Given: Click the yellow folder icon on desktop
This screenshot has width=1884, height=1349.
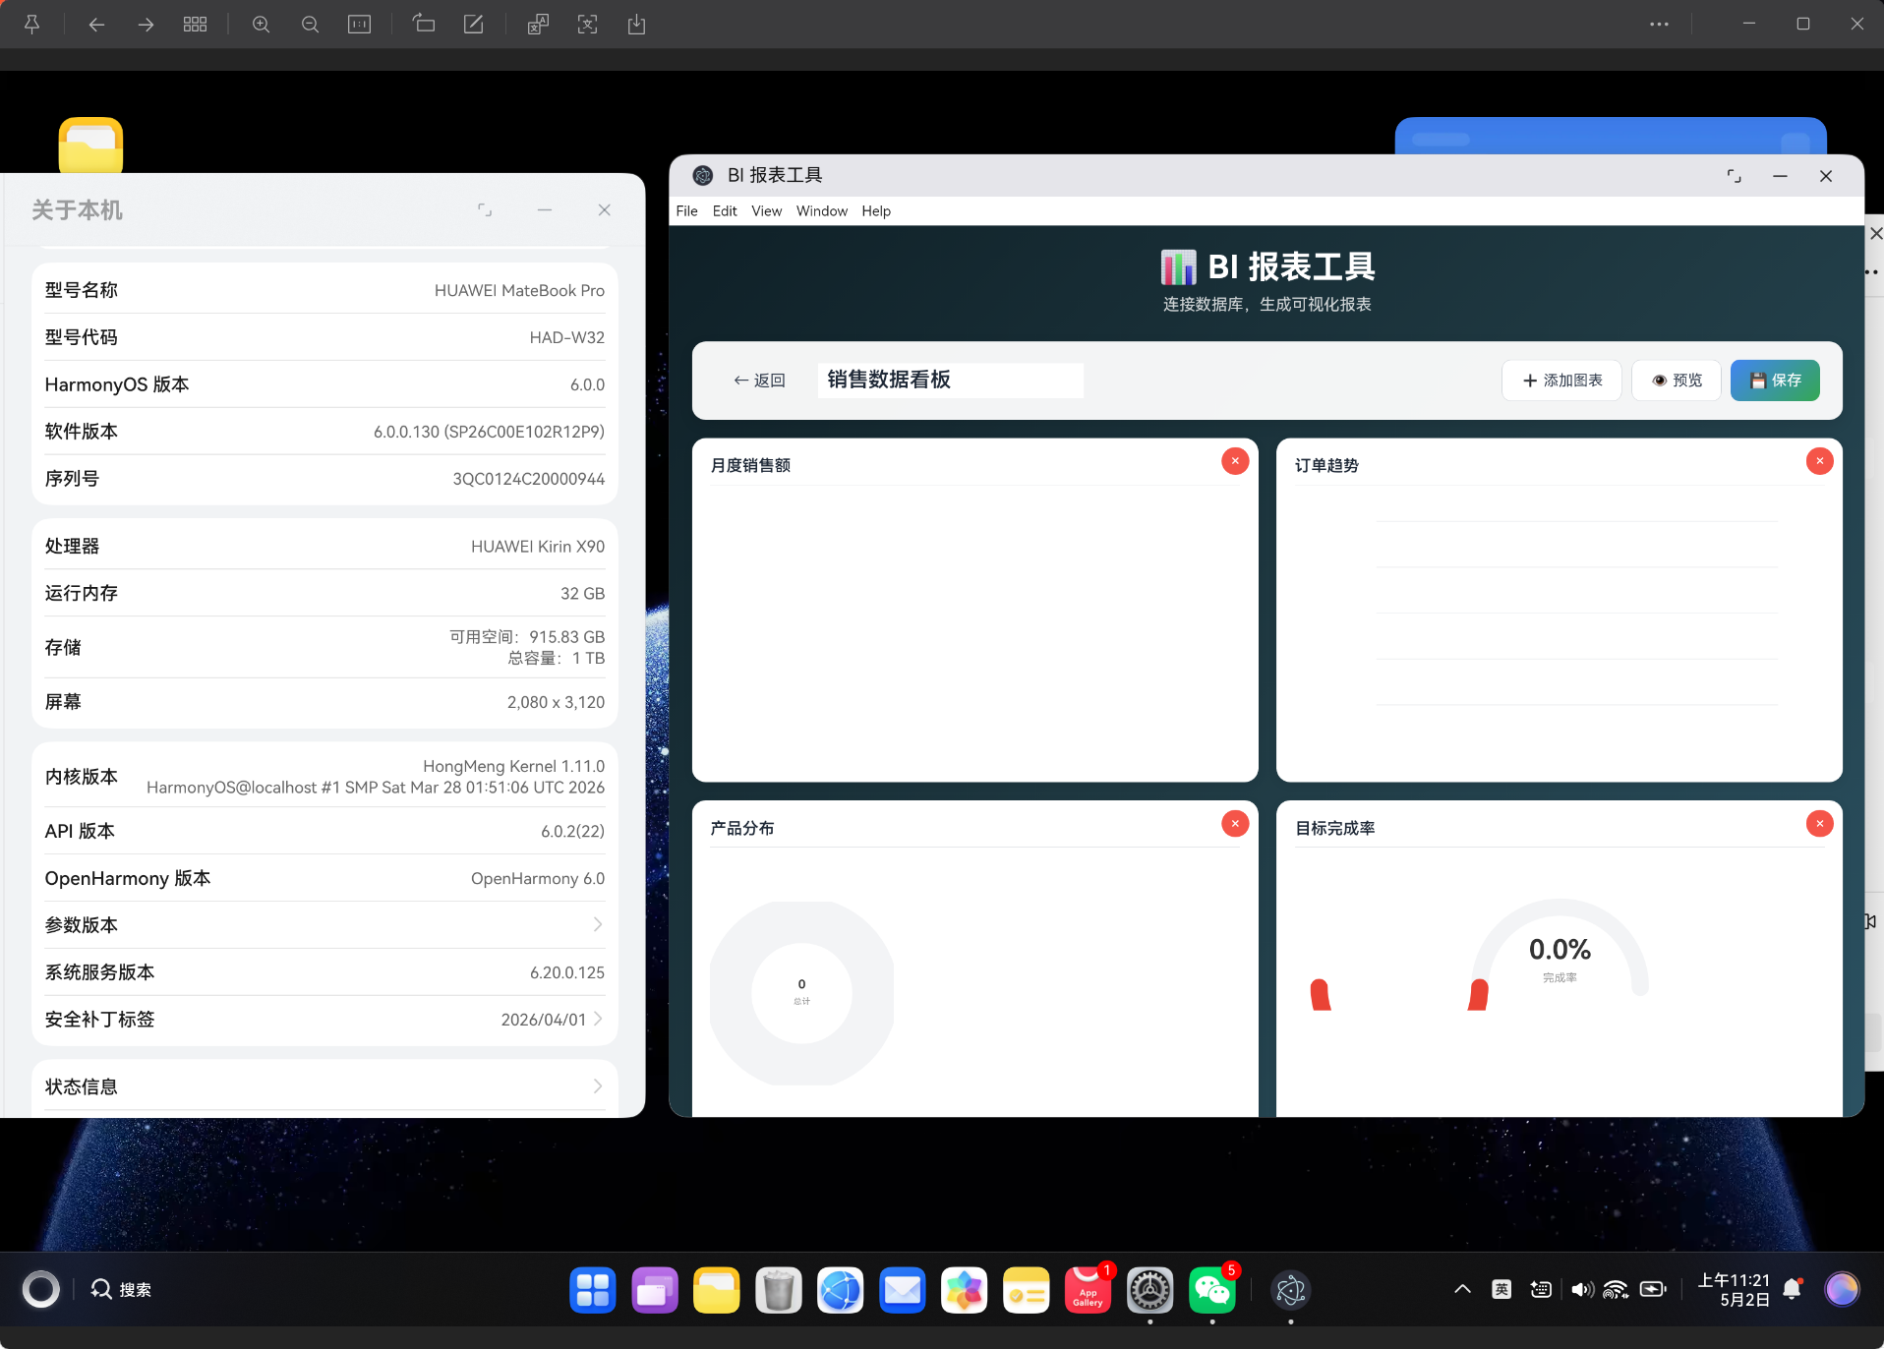Looking at the screenshot, I should pos(90,146).
